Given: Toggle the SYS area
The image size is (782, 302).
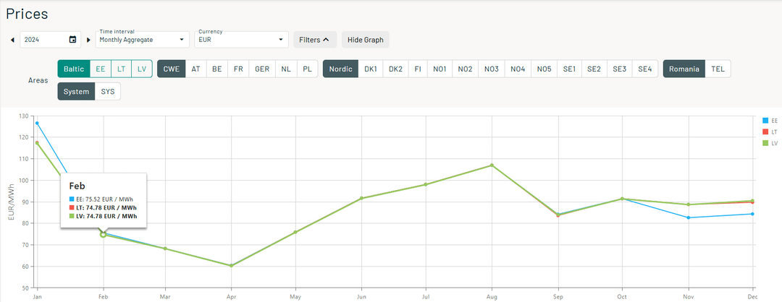Looking at the screenshot, I should pos(108,92).
